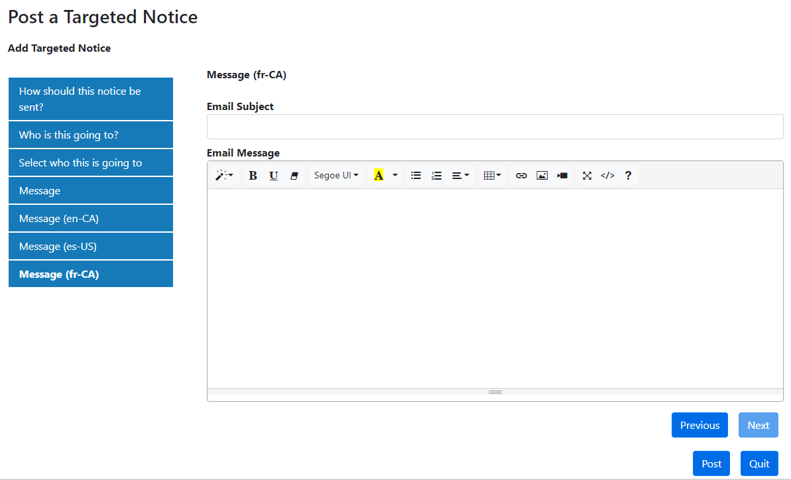The height and width of the screenshot is (480, 791).
Task: Apply the yellow highlight color button
Action: point(379,176)
